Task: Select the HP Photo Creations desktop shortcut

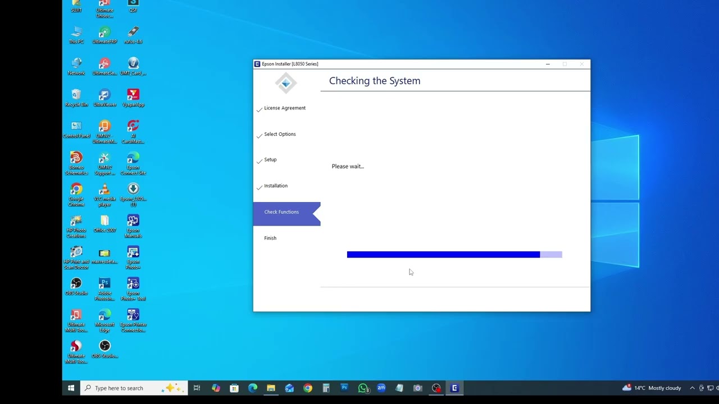Action: click(x=76, y=226)
